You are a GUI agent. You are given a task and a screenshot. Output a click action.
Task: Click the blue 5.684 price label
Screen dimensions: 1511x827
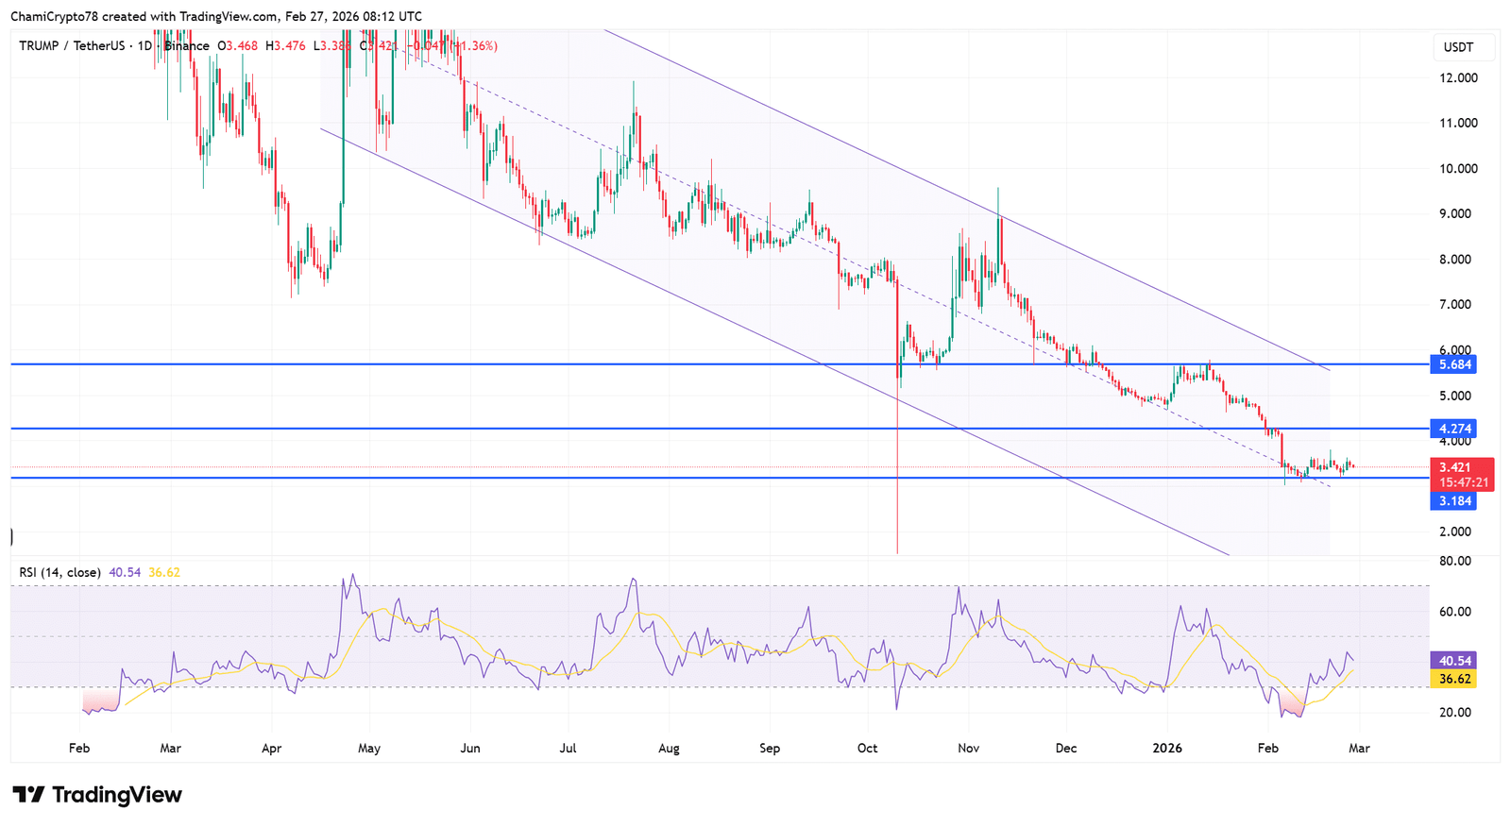pyautogui.click(x=1455, y=364)
